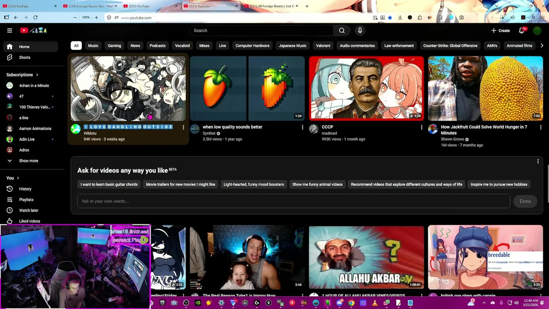
Task: Open the YouTube hamburger guide menu
Action: point(9,30)
